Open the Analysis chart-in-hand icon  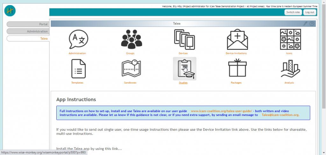pyautogui.click(x=290, y=69)
